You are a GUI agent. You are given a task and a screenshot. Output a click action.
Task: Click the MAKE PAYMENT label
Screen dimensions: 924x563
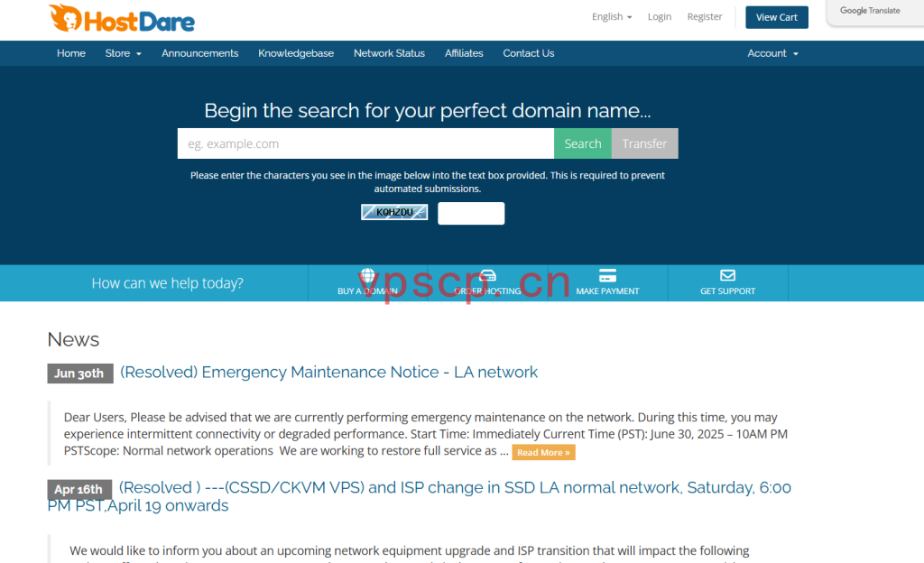(607, 291)
